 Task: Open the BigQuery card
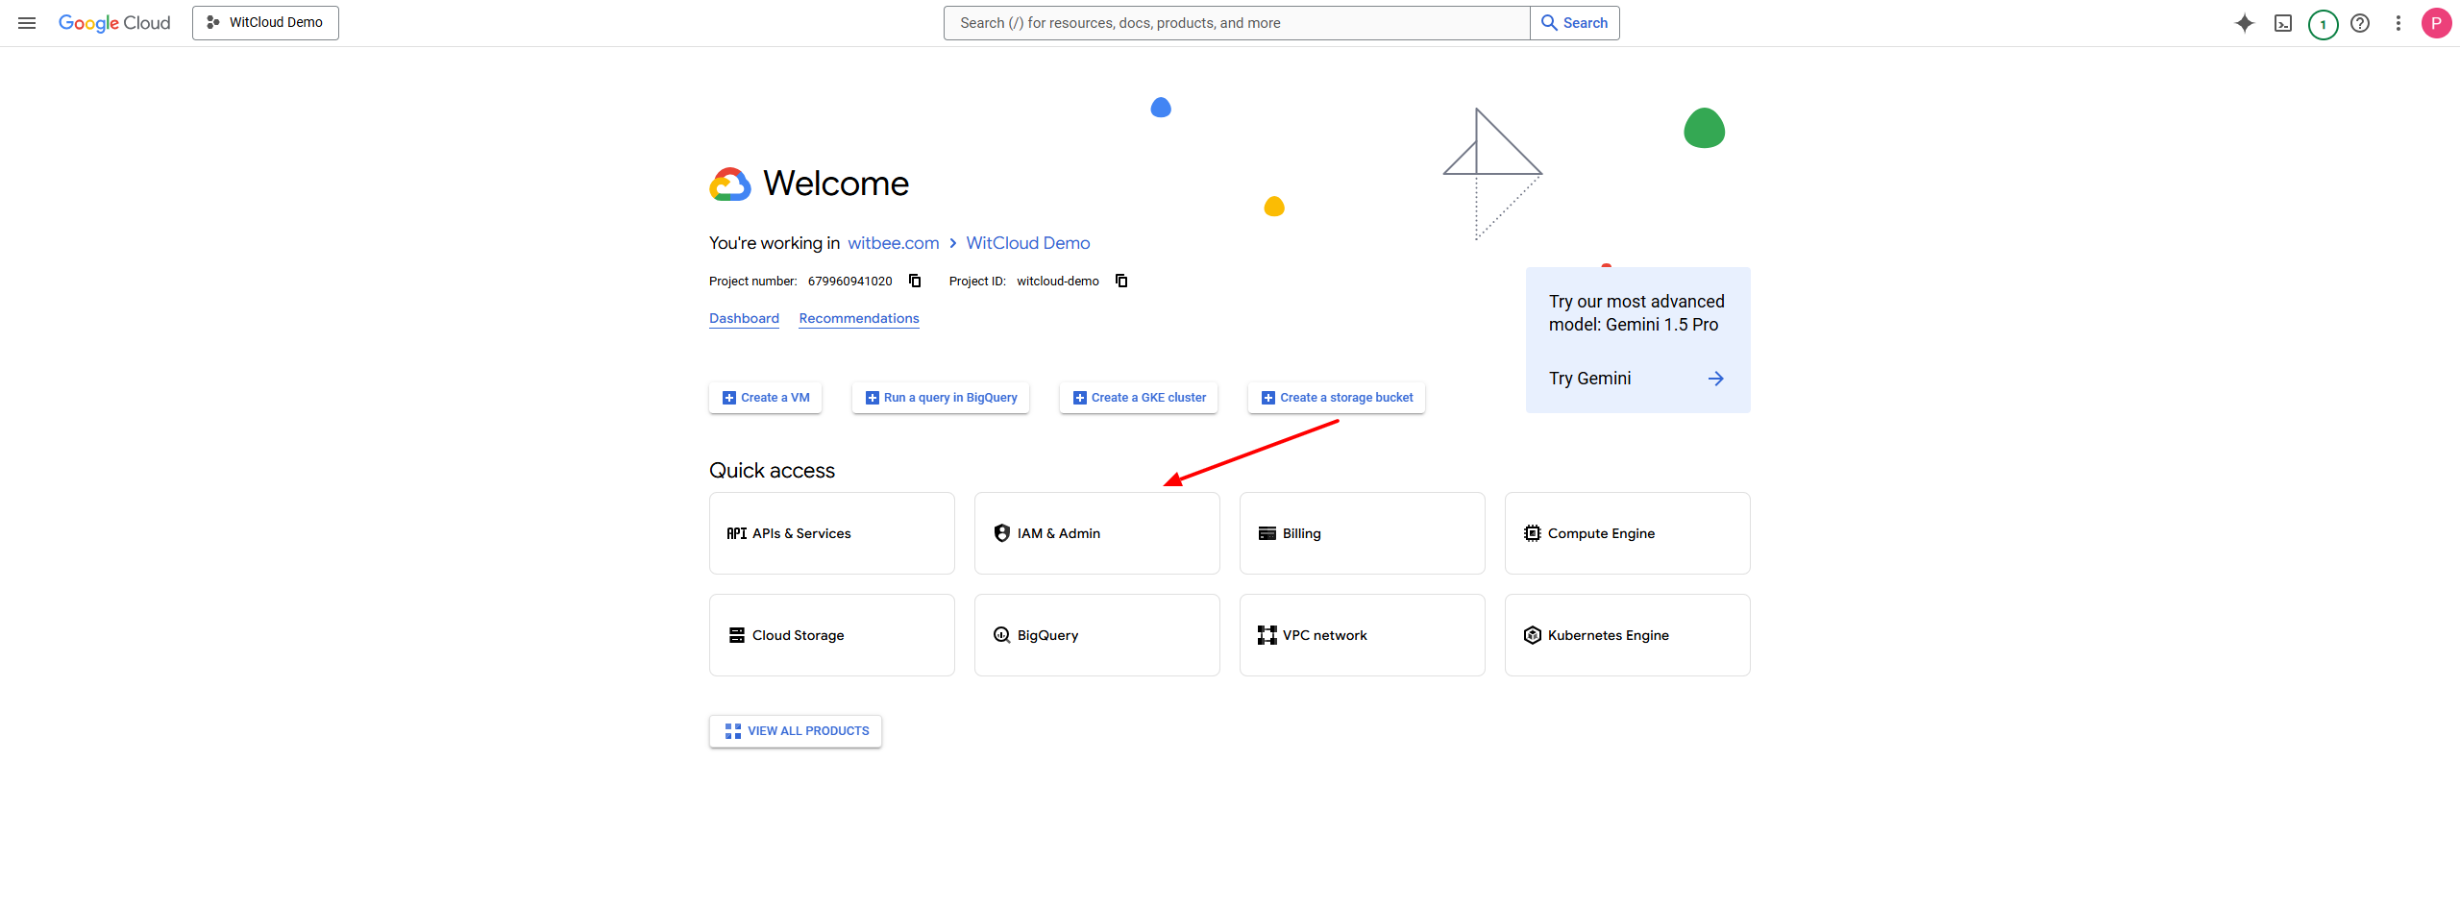pos(1097,635)
